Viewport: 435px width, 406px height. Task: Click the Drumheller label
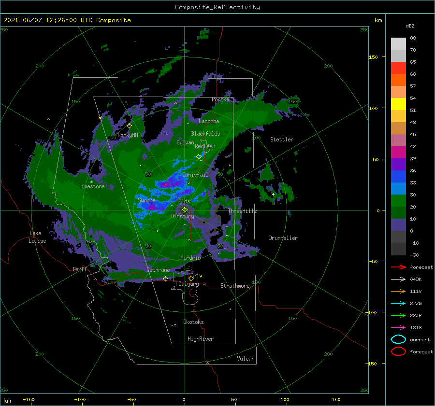(x=283, y=238)
